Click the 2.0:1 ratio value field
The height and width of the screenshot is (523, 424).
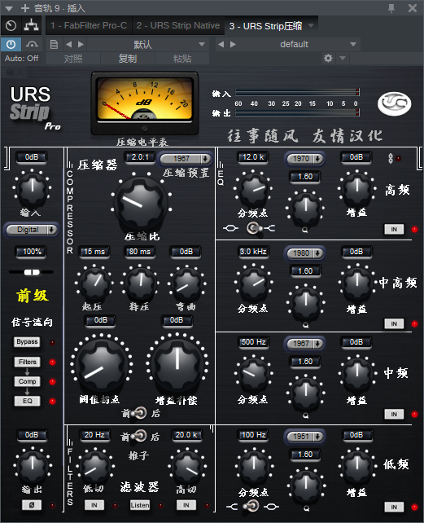[140, 157]
